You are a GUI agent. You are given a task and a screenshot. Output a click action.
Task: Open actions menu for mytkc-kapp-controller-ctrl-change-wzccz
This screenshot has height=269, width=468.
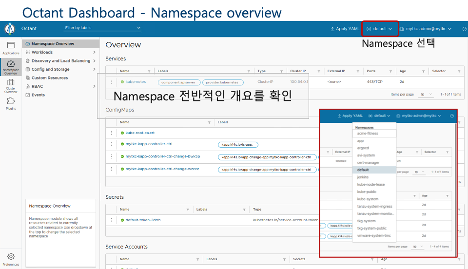pyautogui.click(x=111, y=169)
